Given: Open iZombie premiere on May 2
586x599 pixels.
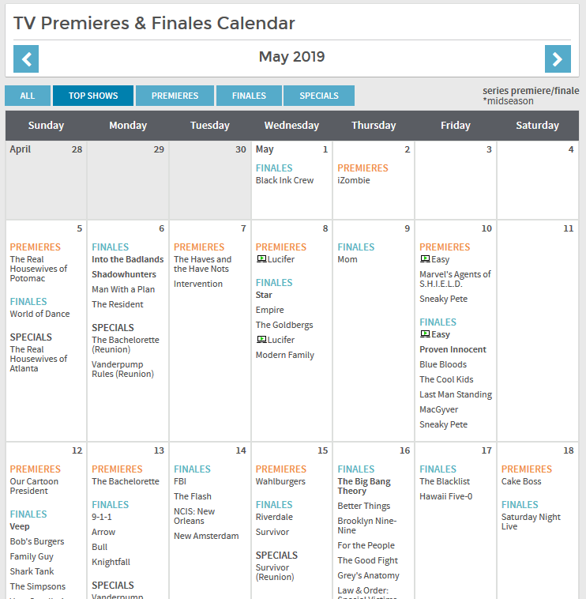Looking at the screenshot, I should click(x=353, y=180).
